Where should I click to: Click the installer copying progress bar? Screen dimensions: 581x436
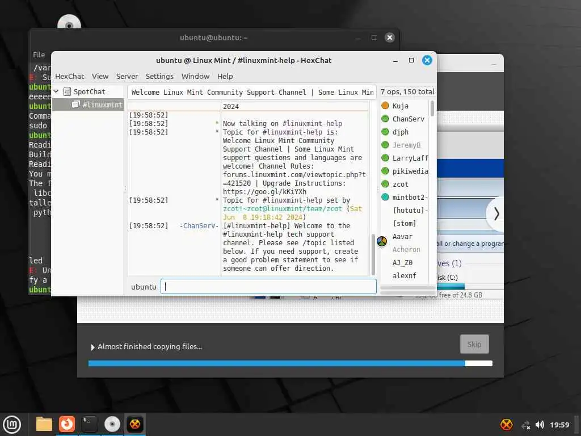click(x=290, y=363)
